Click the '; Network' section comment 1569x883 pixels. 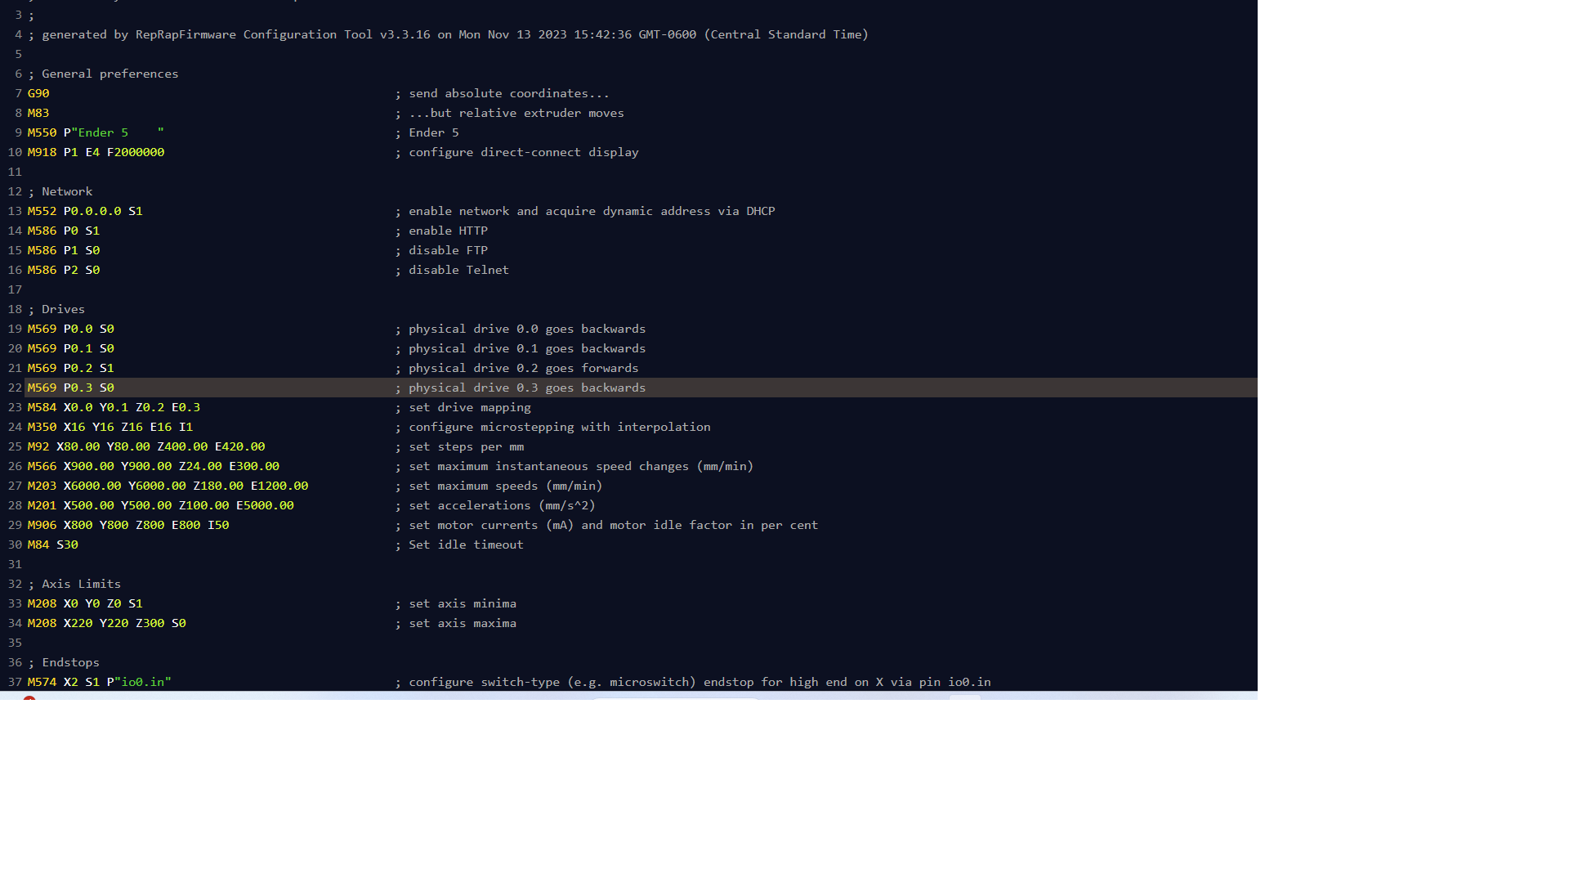point(60,191)
